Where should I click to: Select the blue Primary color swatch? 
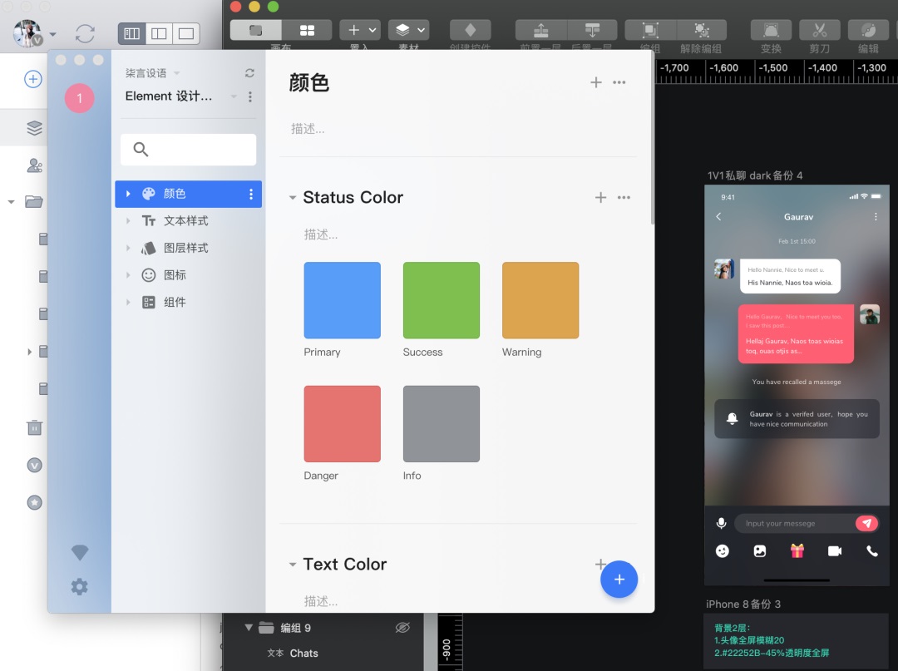click(x=343, y=300)
